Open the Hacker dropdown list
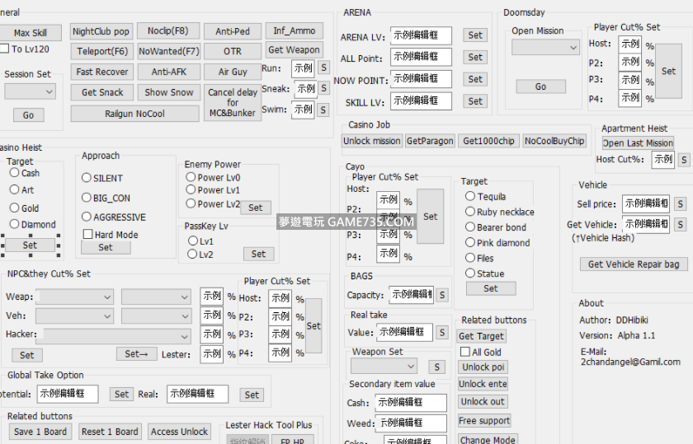The height and width of the screenshot is (444, 693). (114, 335)
